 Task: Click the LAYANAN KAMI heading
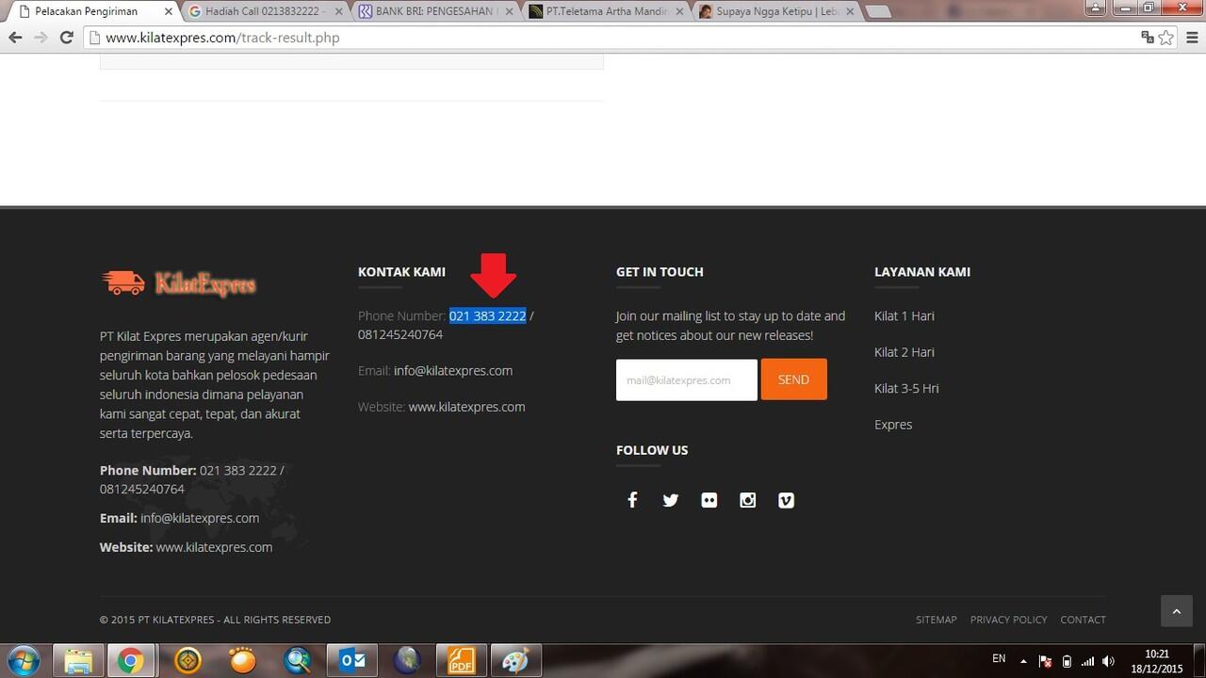[x=922, y=271]
